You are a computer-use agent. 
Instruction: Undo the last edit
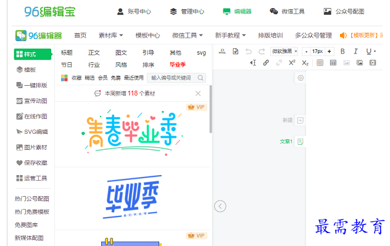[249, 51]
